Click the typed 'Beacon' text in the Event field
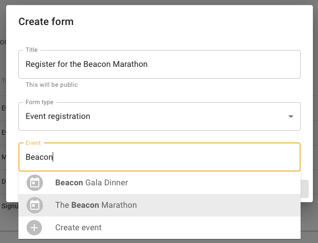Viewport: 318px width, 243px height. 39,157
